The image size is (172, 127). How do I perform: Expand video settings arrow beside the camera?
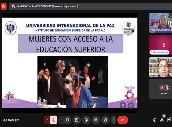coord(62,120)
